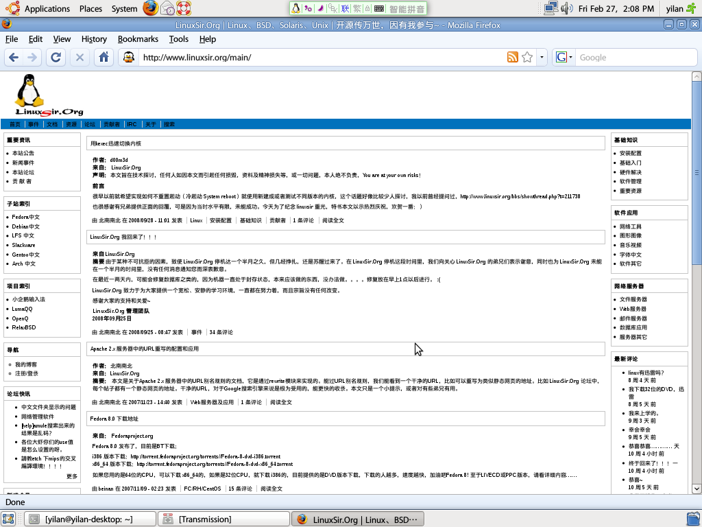The width and height of the screenshot is (702, 527).
Task: Open the IRC link in blue nav bar
Action: click(x=132, y=124)
